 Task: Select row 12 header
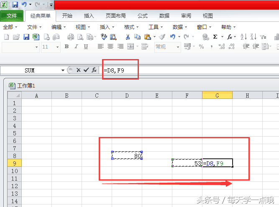14,186
